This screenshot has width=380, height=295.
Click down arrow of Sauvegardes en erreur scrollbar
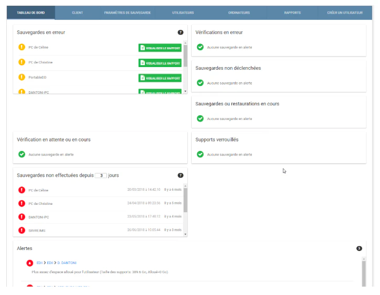tap(185, 91)
